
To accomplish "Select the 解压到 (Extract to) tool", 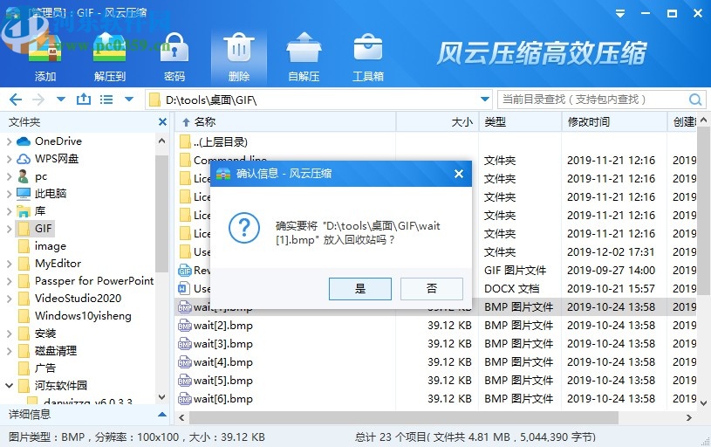I will [x=109, y=57].
